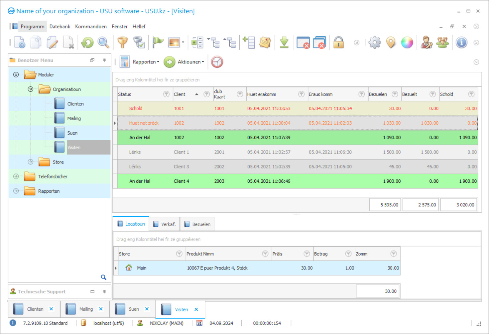489x334 pixels.
Task: Toggle the filter-with-checkmark tool
Action: 139,42
